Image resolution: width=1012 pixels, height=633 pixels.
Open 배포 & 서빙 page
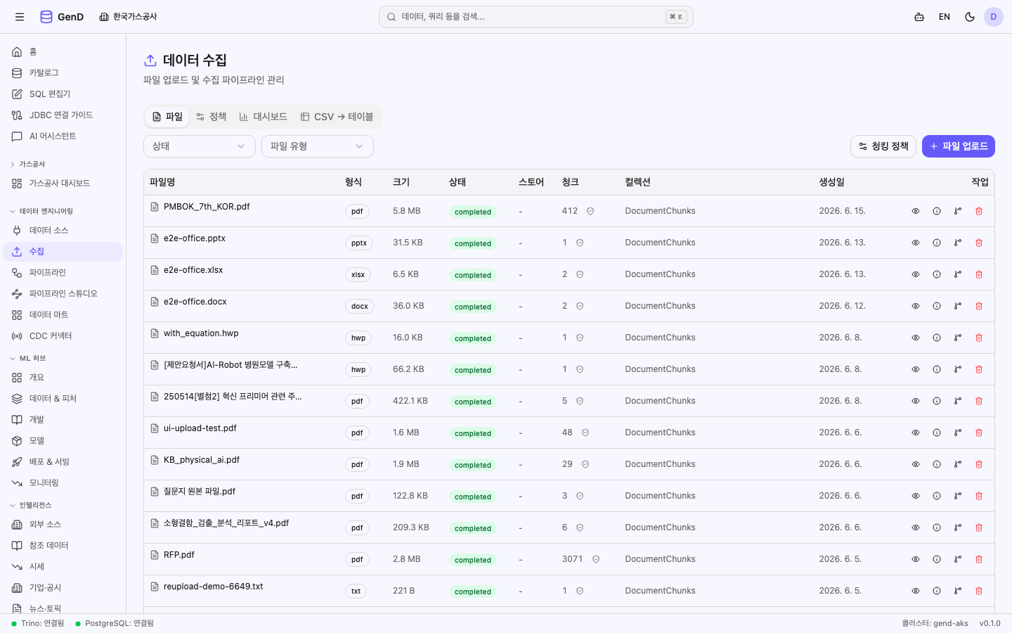click(x=63, y=462)
